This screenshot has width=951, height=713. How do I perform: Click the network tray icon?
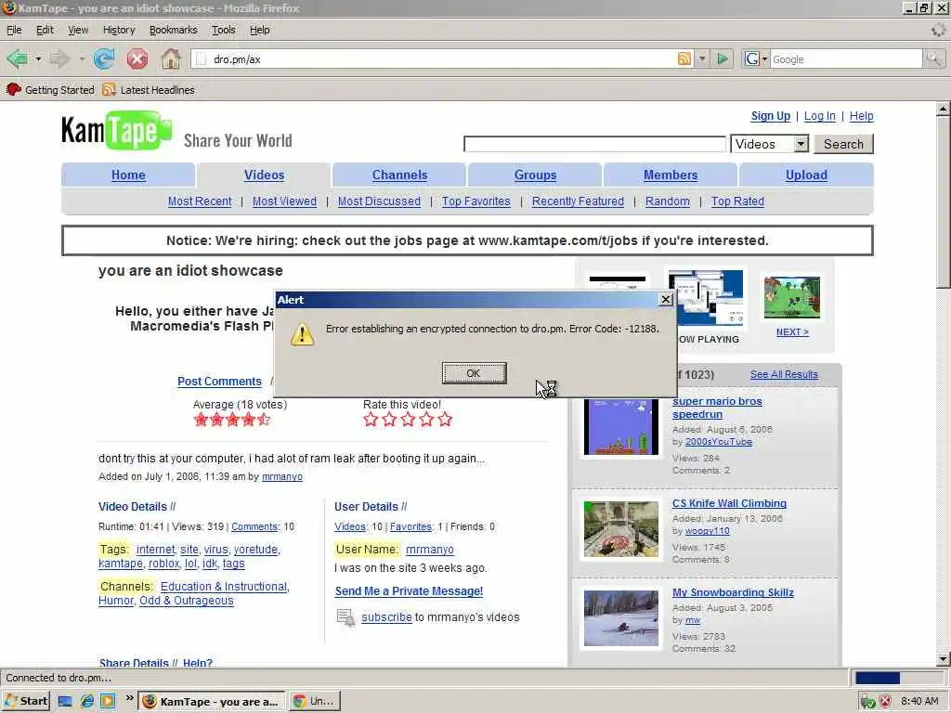(x=867, y=702)
